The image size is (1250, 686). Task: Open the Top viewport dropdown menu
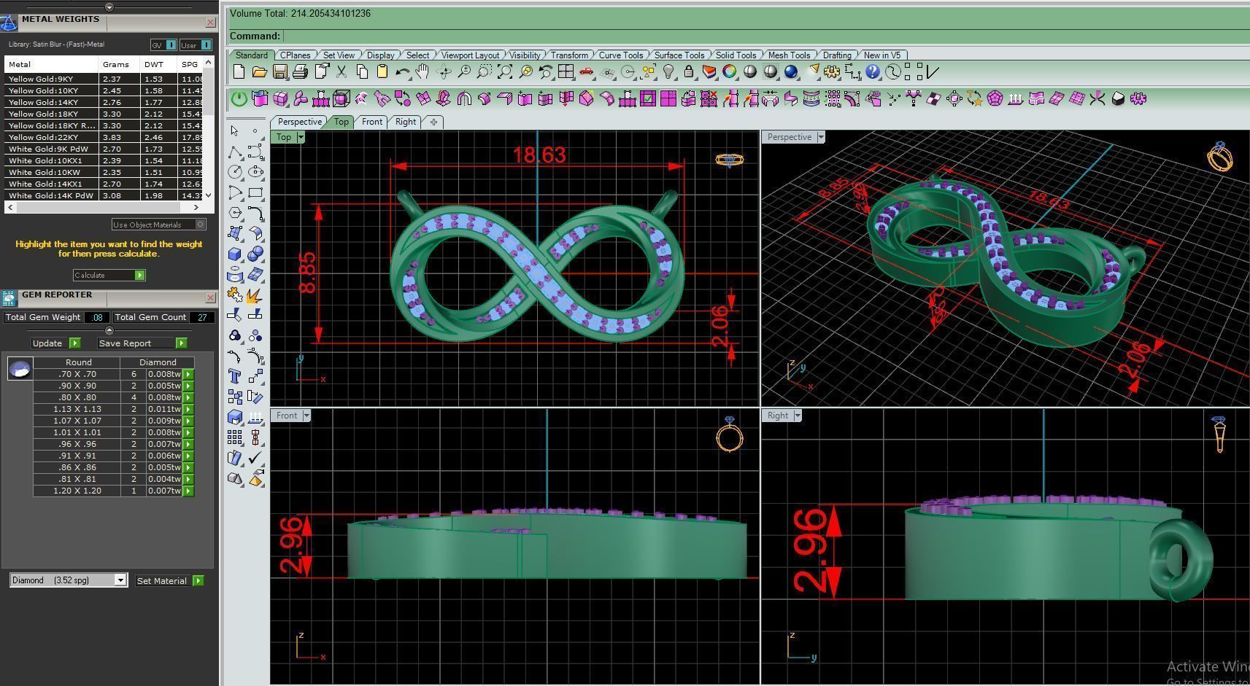[300, 137]
